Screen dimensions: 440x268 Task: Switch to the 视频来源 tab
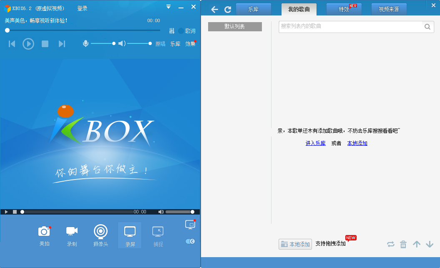click(389, 9)
